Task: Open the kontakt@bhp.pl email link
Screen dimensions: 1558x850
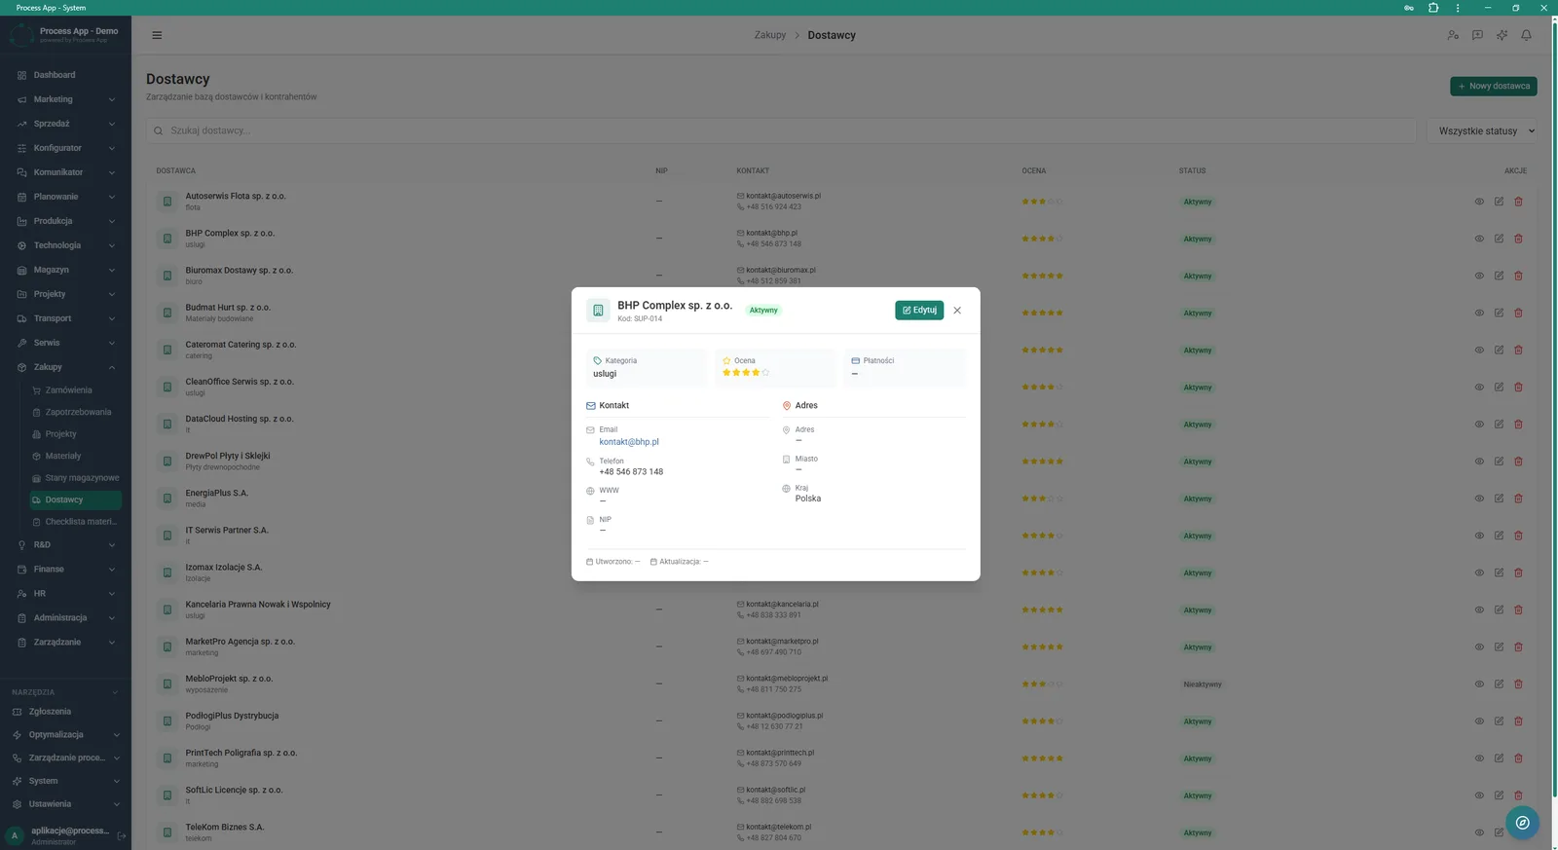Action: tap(629, 442)
